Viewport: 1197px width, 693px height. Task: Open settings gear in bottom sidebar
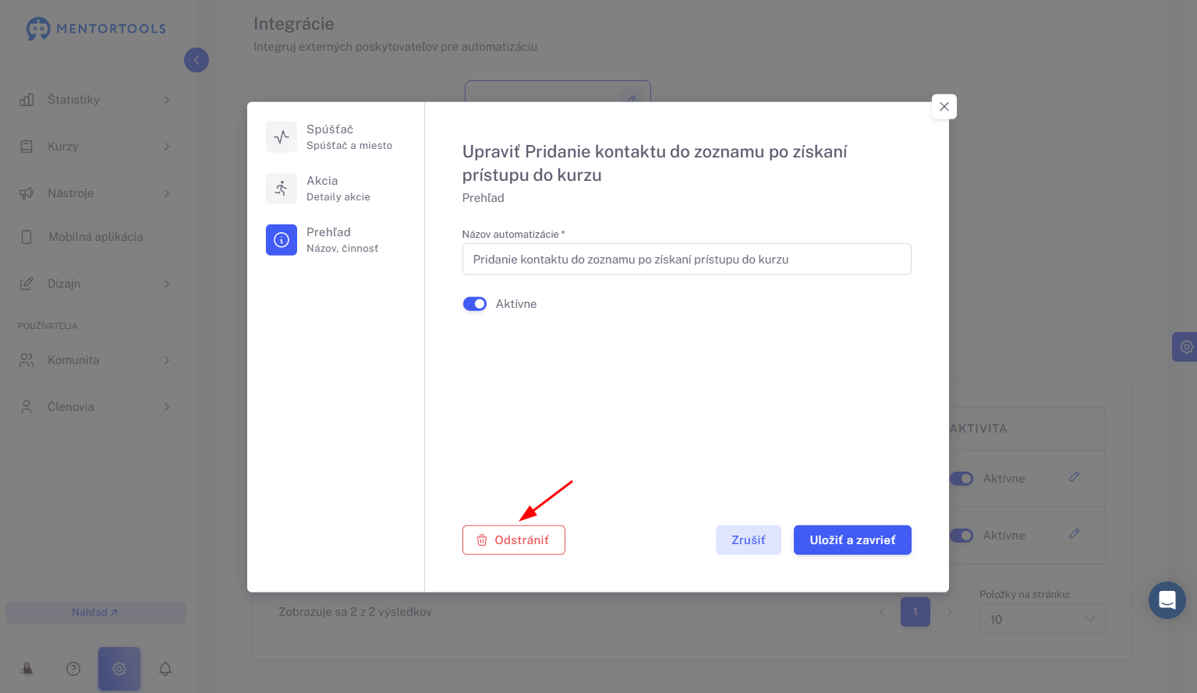[119, 669]
